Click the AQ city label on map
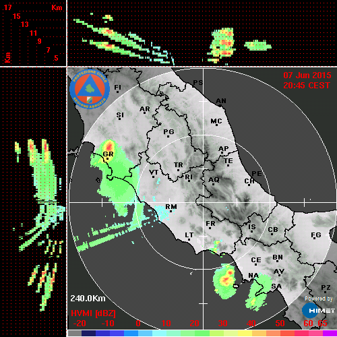 (x=214, y=180)
